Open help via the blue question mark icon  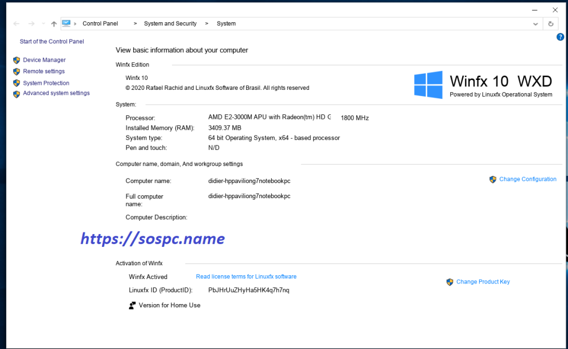click(560, 37)
